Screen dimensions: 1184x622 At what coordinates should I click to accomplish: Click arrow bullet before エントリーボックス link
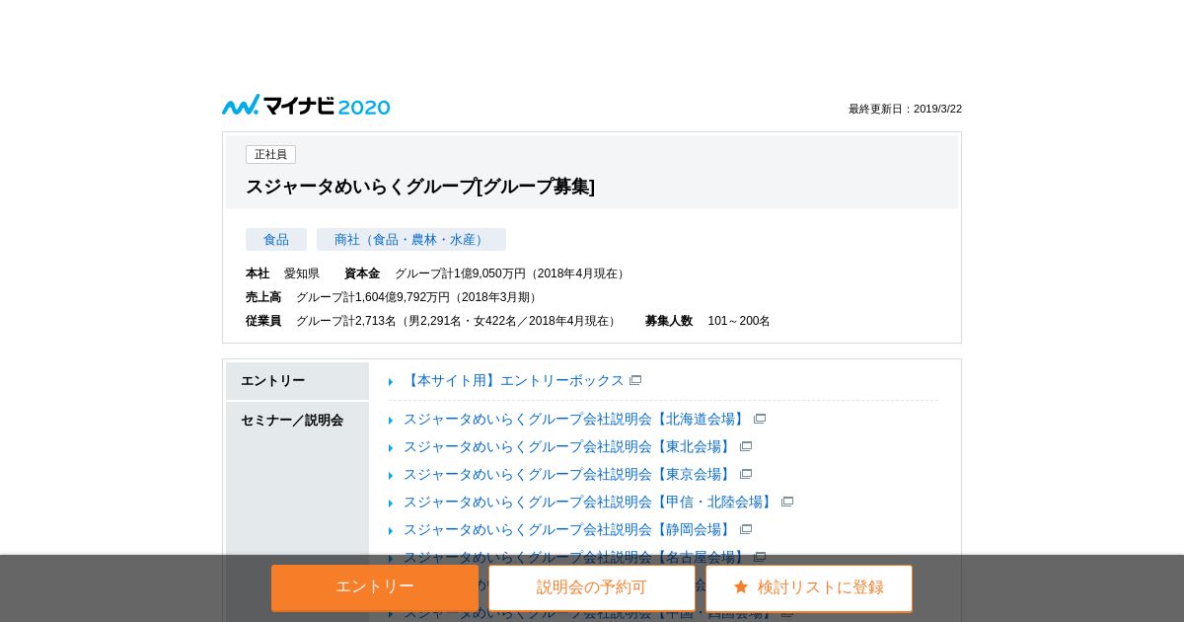391,381
